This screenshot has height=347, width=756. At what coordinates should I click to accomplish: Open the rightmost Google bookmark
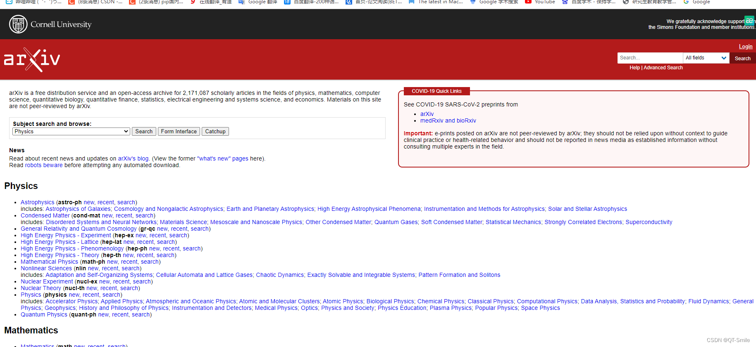coord(697,2)
